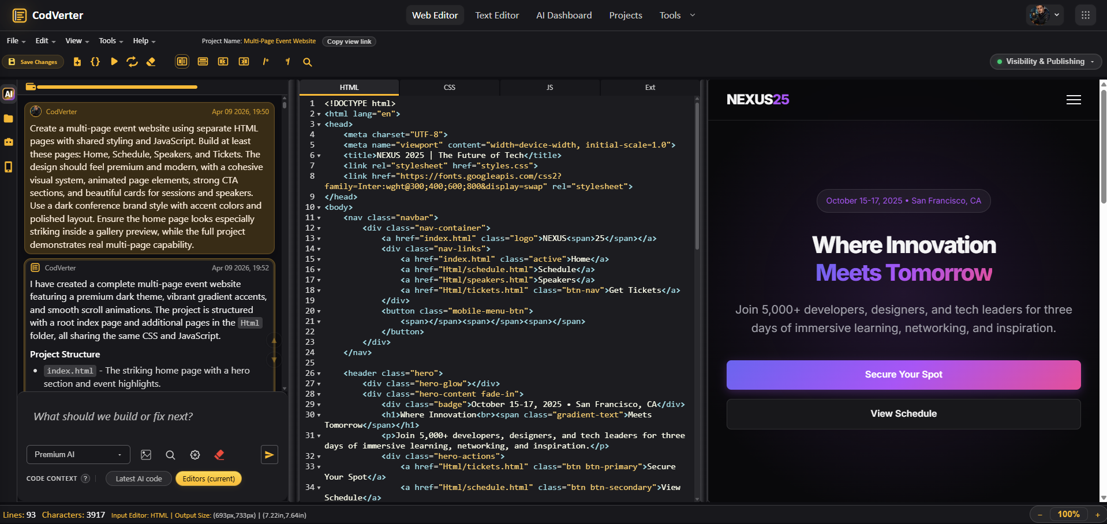Click the CodVerter logo icon
Screen dimensions: 1107x524
click(x=20, y=16)
